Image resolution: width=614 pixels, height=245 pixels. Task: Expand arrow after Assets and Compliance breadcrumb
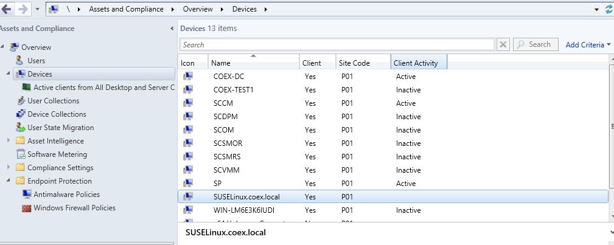(x=173, y=9)
